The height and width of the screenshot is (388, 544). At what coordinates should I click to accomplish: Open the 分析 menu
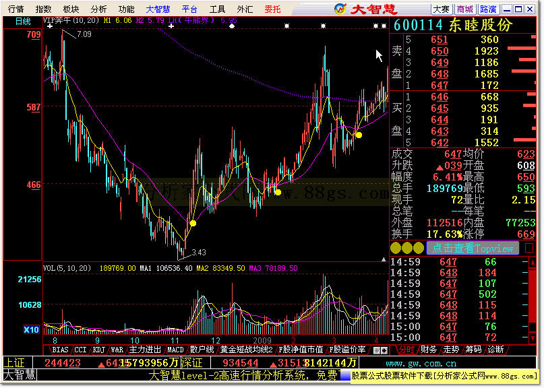(98, 9)
